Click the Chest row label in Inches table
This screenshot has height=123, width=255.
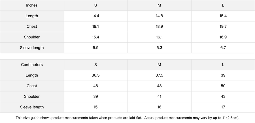point(32,27)
